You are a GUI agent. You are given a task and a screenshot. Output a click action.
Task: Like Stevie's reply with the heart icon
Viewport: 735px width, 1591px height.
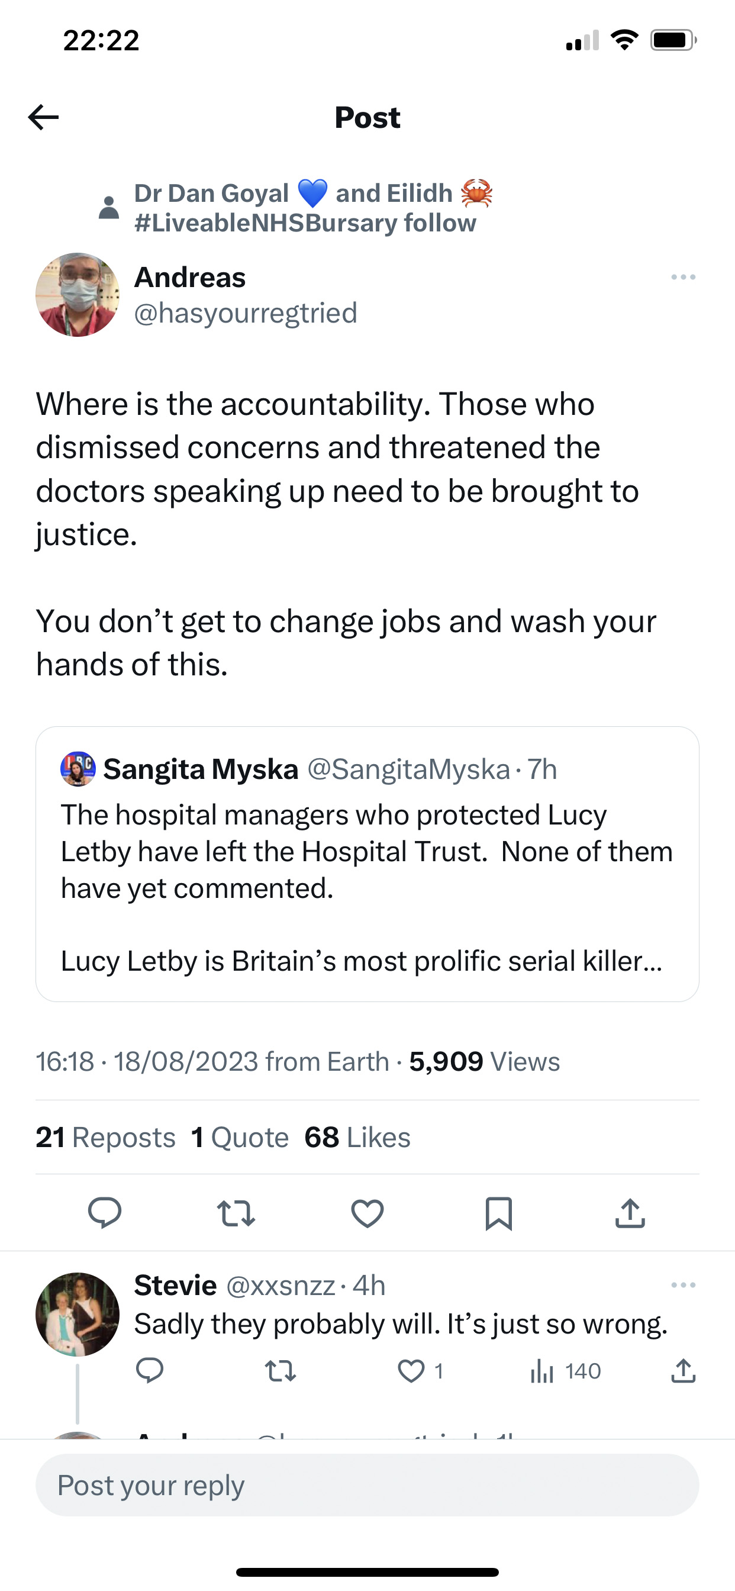tap(411, 1371)
